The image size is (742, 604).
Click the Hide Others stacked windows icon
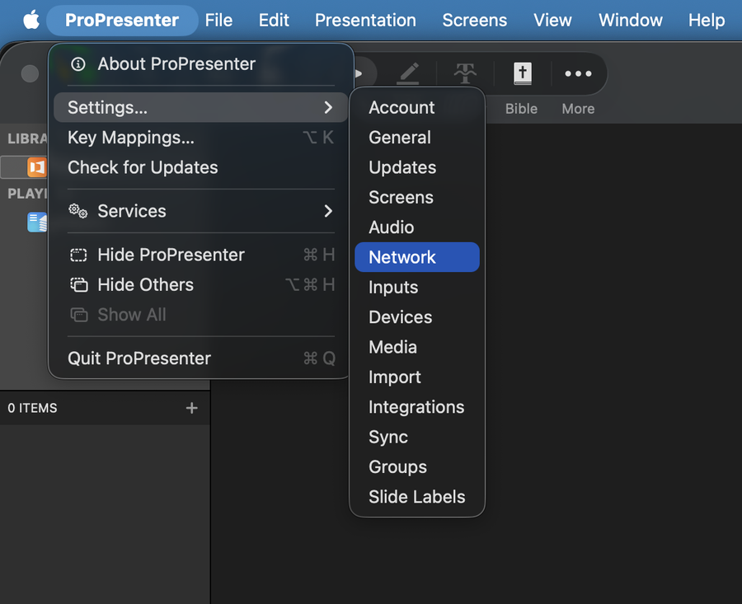79,285
